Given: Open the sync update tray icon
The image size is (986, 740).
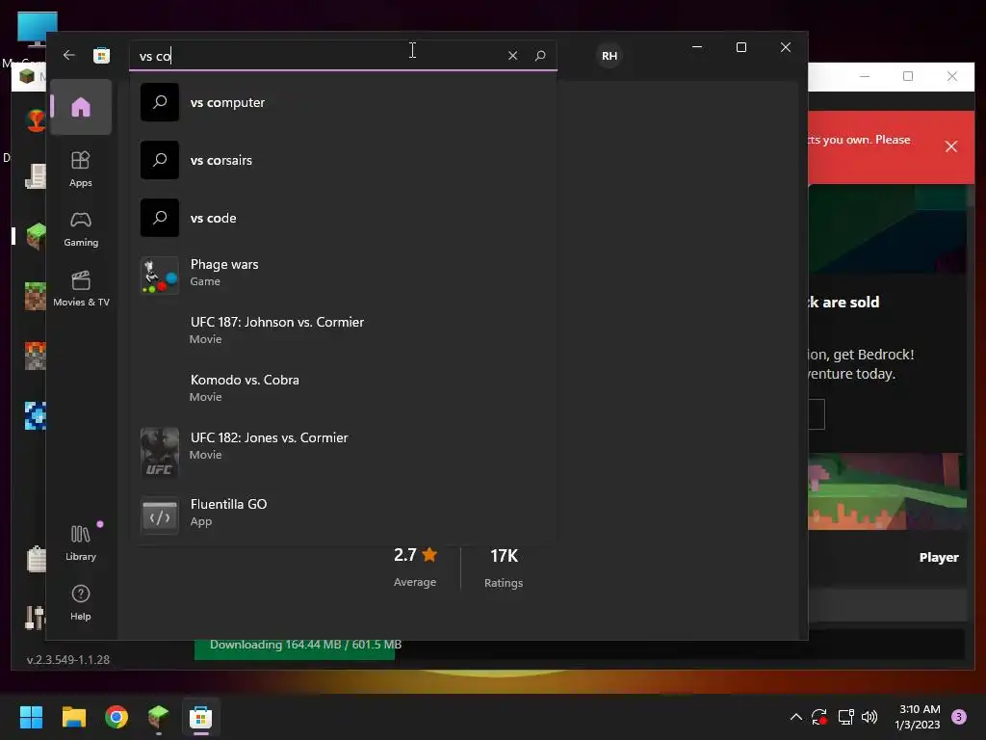Looking at the screenshot, I should (818, 717).
